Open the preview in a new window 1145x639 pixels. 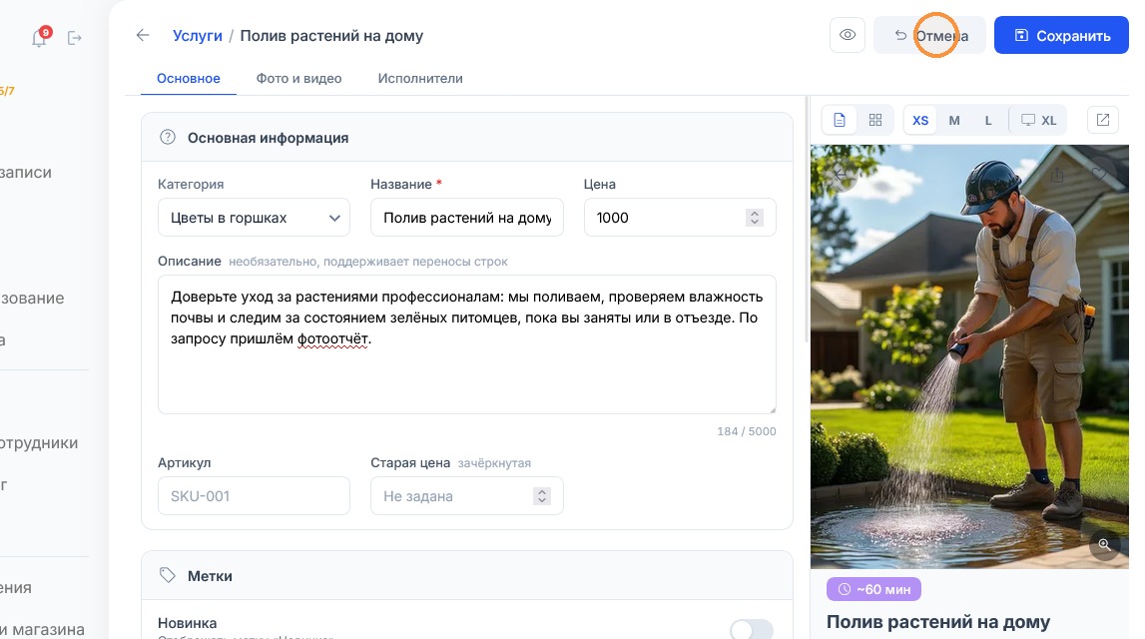click(x=1103, y=120)
